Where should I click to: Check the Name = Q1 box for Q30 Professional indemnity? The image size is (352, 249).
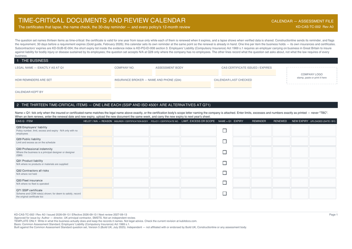click(x=225, y=152)
